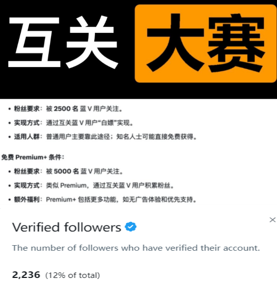
Task: Click the 普通用户主要靠此途径 phrase
Action: point(78,137)
